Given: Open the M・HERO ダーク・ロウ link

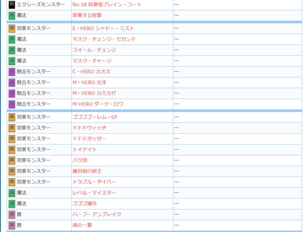Looking at the screenshot, I should click(x=98, y=104).
